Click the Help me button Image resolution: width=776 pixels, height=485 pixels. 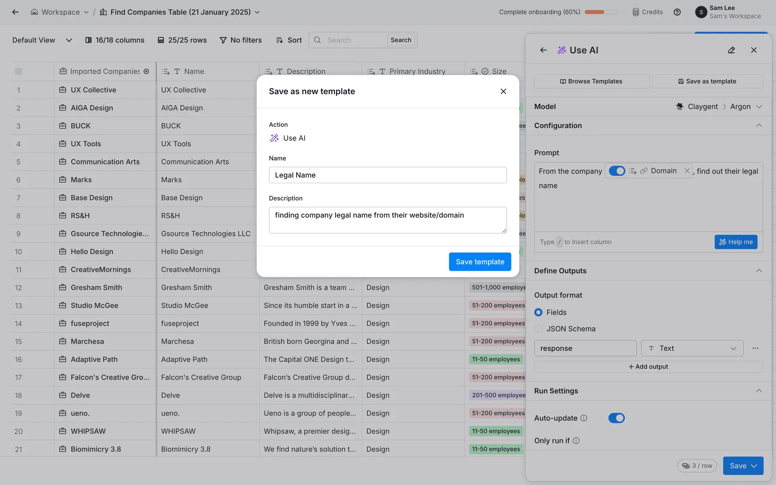click(736, 242)
